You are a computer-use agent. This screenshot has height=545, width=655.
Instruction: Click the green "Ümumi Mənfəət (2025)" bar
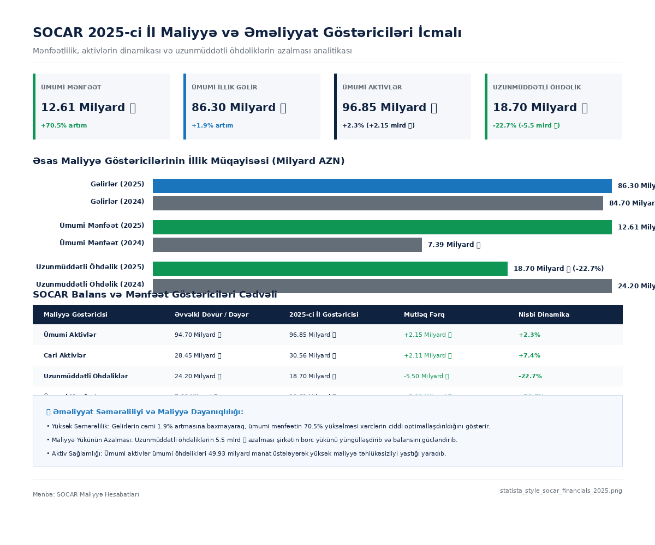click(382, 227)
